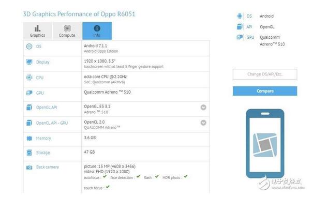Click the Change OS/API/Etc. field
This screenshot has height=197, width=312.
265,74
